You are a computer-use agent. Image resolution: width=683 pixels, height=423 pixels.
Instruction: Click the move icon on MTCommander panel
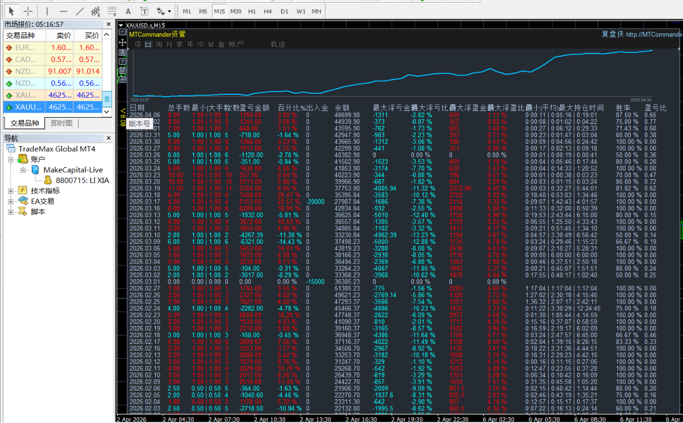122,43
